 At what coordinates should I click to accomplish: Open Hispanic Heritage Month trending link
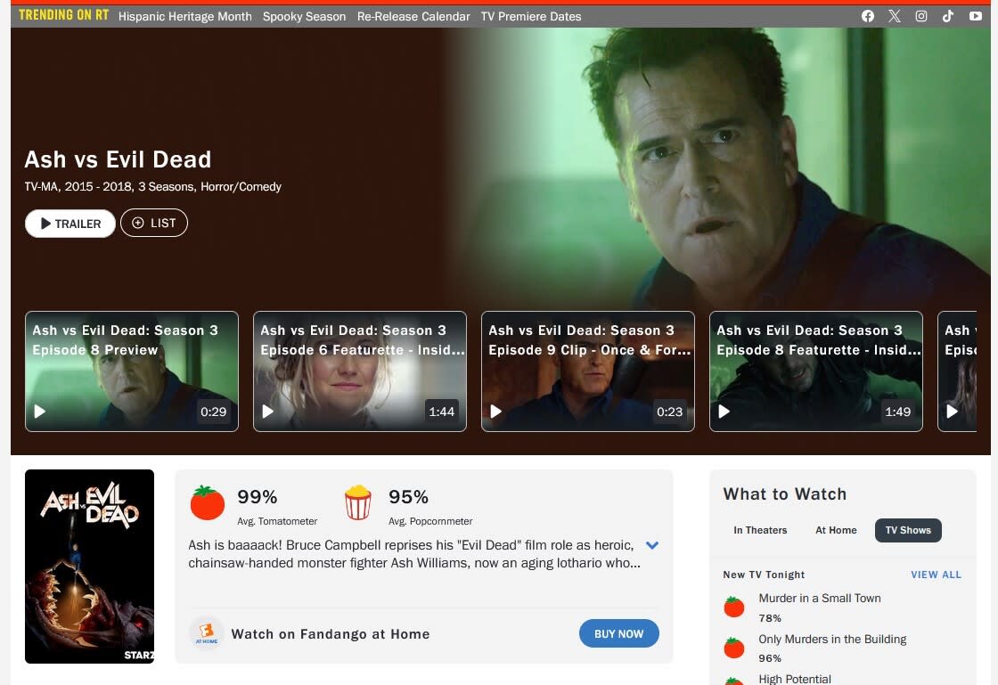click(185, 17)
